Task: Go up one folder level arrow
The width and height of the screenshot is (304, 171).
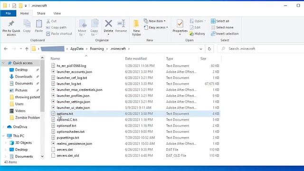Action: click(27, 48)
